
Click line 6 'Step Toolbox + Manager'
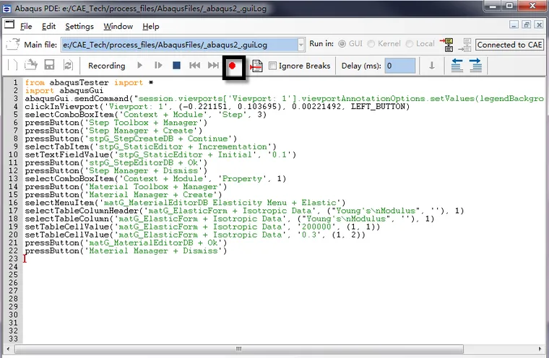click(x=116, y=123)
